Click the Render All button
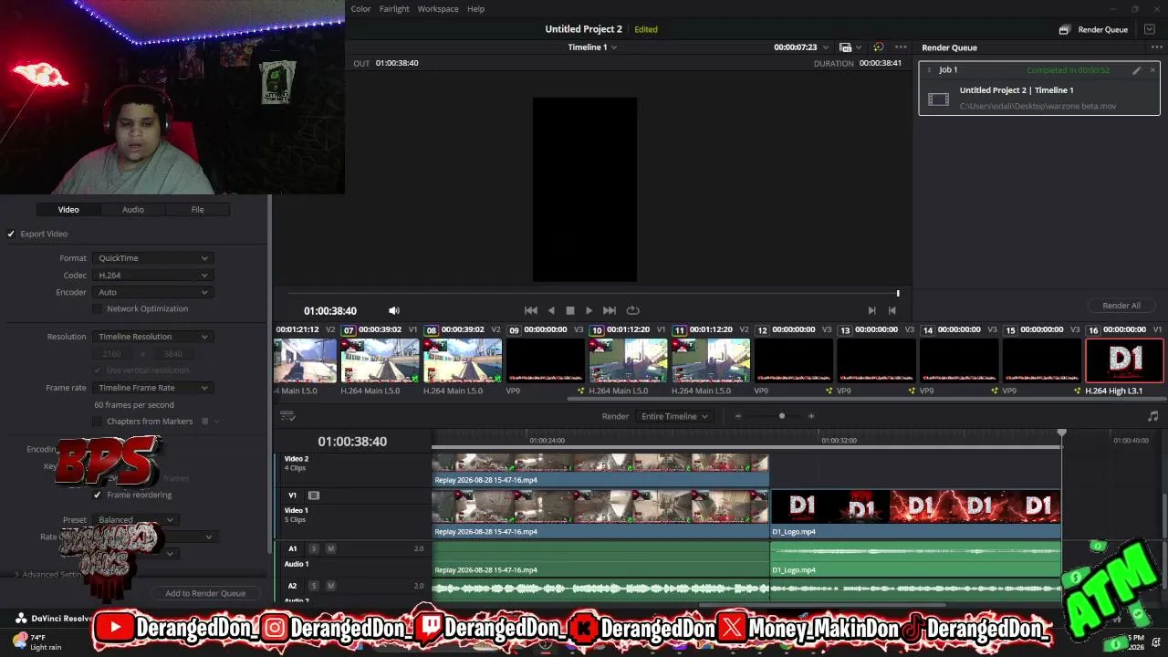1168x657 pixels. [1121, 306]
